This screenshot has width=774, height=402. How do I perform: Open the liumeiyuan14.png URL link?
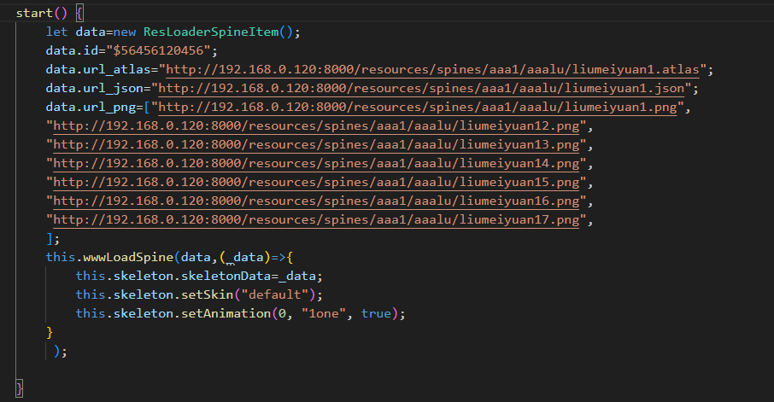[318, 163]
